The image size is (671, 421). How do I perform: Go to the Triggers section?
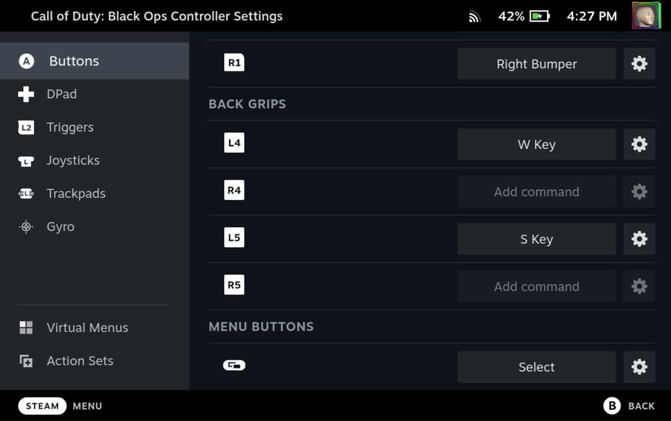(70, 127)
